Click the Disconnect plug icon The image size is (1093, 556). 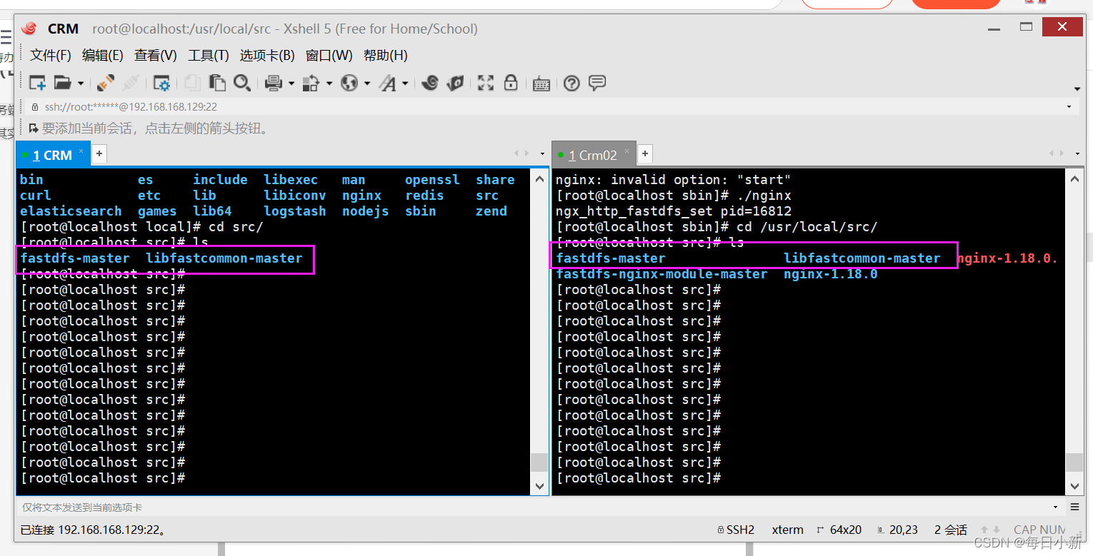pyautogui.click(x=130, y=83)
